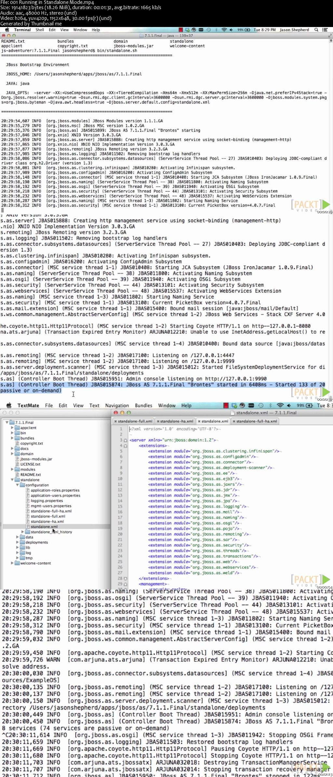
Task: Expand the deployments folder
Action: (17, 542)
